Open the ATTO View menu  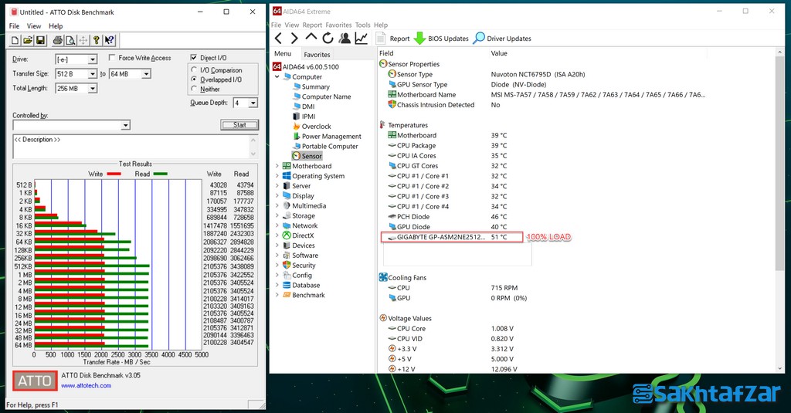tap(34, 25)
